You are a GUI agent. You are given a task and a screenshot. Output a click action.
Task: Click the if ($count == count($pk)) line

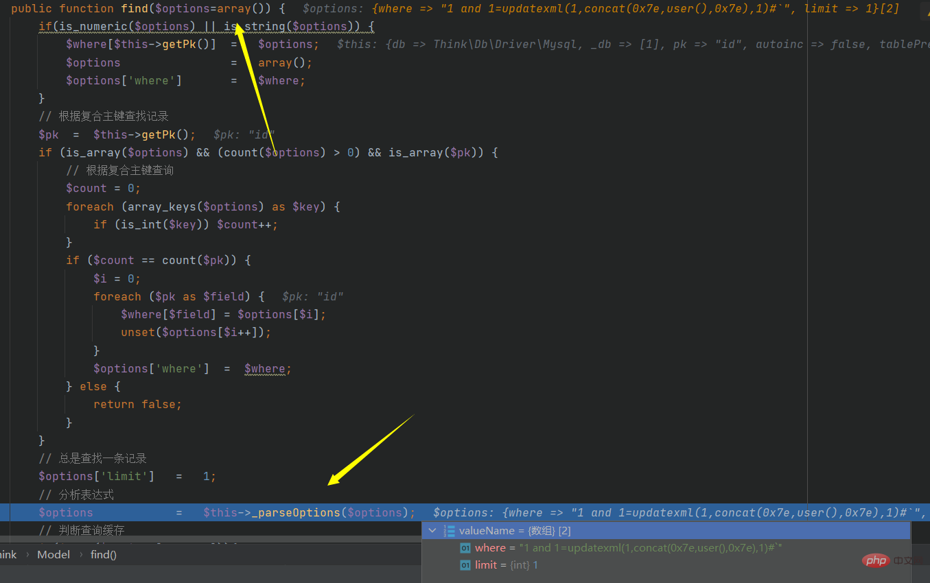click(x=159, y=261)
